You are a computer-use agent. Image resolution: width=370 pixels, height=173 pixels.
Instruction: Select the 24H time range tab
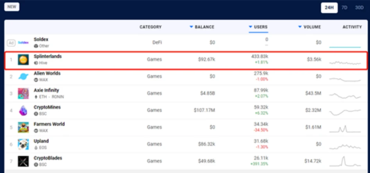point(329,8)
